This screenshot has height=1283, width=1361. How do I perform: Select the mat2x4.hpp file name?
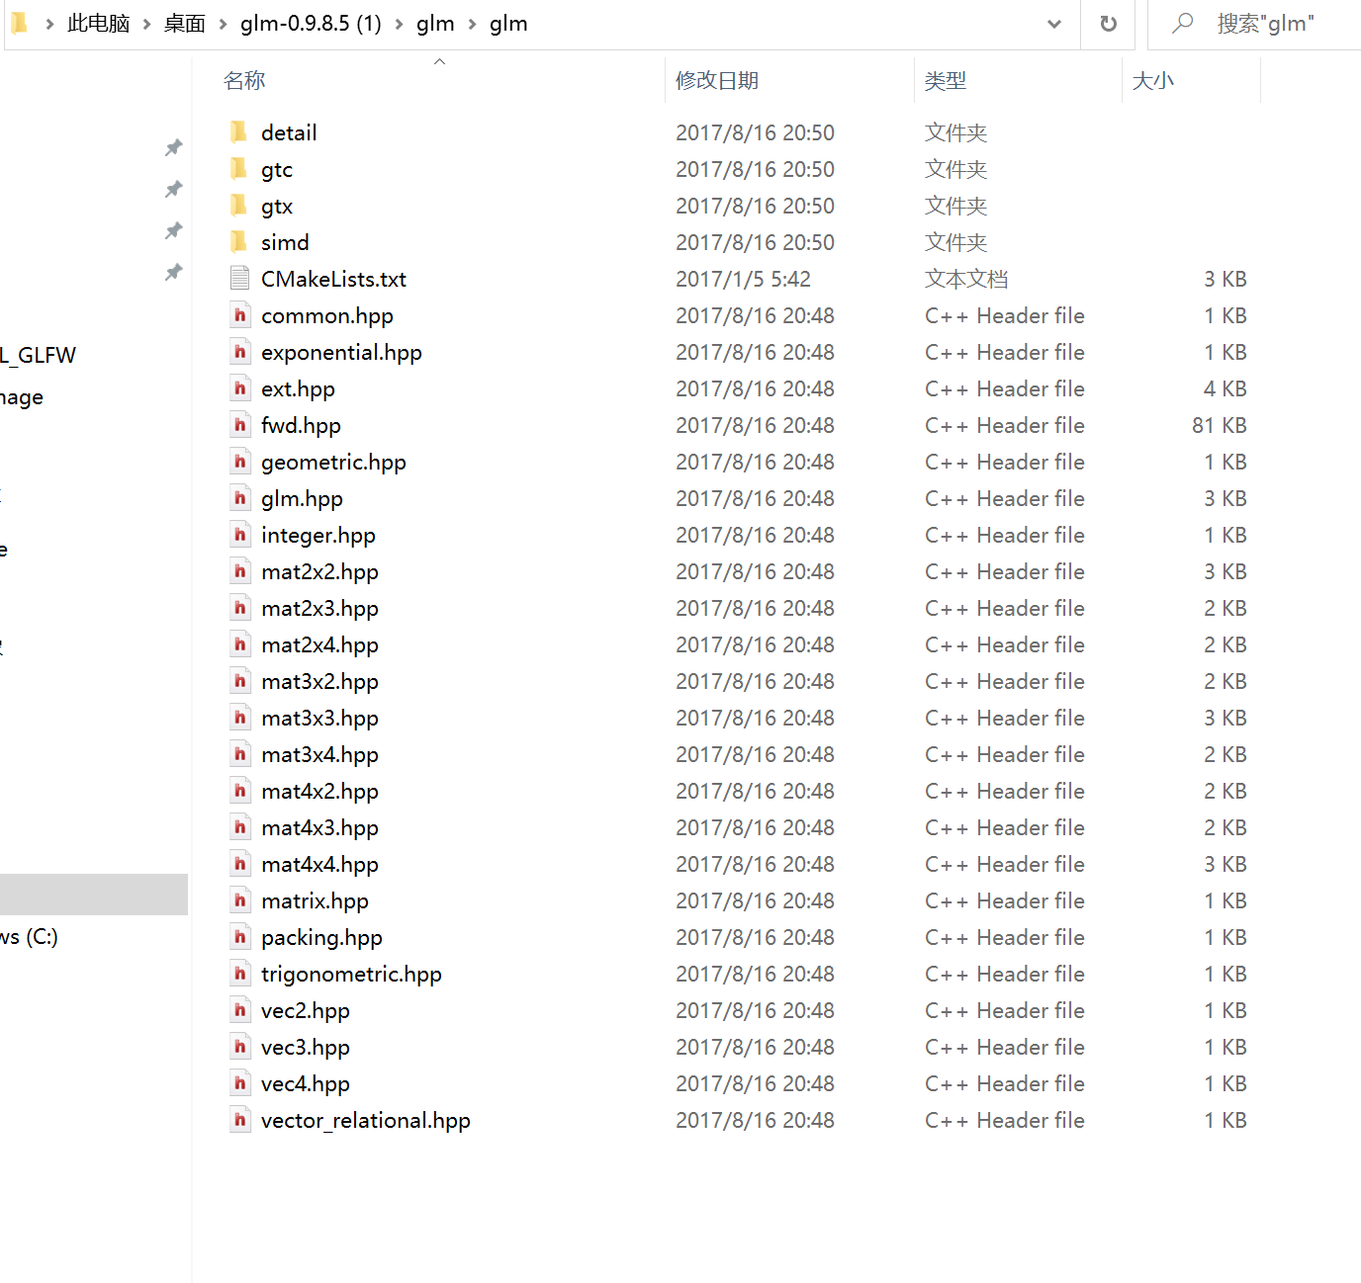pos(319,644)
